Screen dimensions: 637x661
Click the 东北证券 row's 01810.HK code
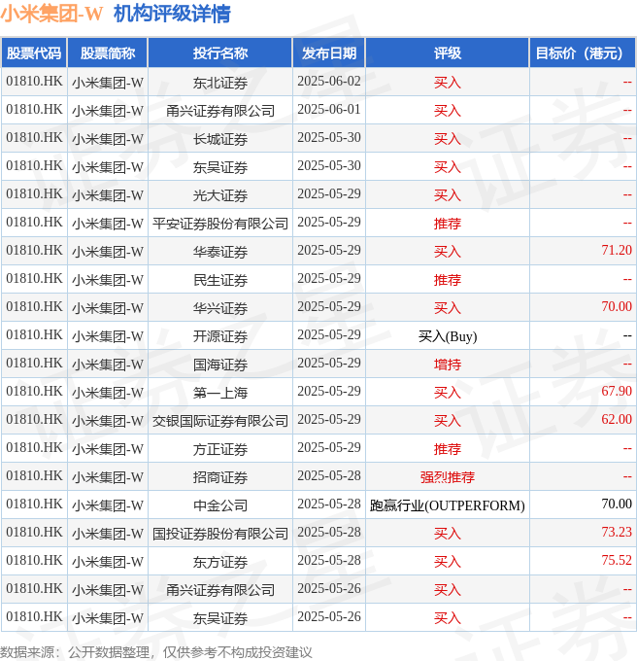tap(34, 81)
